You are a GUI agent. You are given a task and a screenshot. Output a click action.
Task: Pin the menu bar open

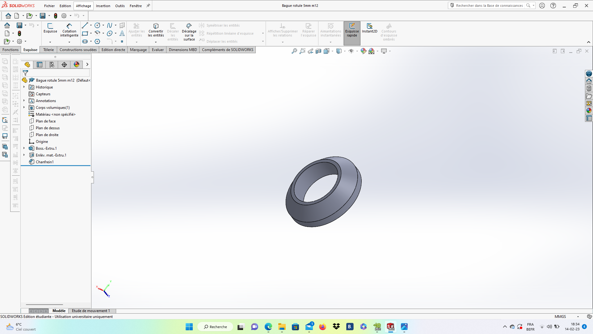[148, 6]
